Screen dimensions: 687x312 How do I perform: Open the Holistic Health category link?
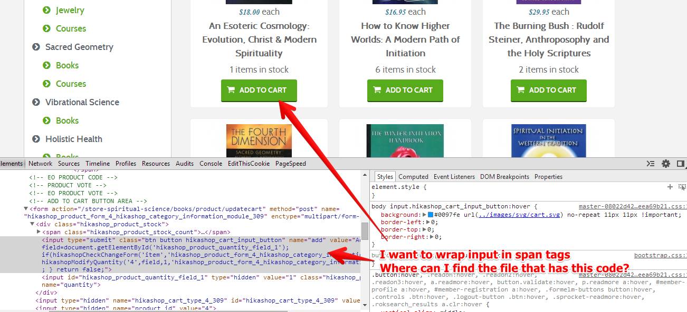tap(74, 139)
